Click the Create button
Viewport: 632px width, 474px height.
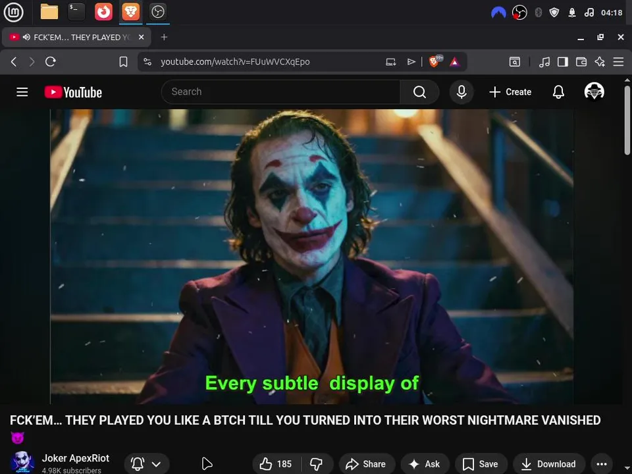[x=510, y=92]
